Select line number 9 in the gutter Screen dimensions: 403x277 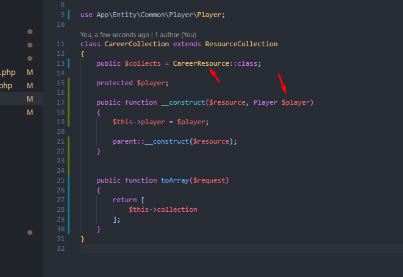[63, 15]
